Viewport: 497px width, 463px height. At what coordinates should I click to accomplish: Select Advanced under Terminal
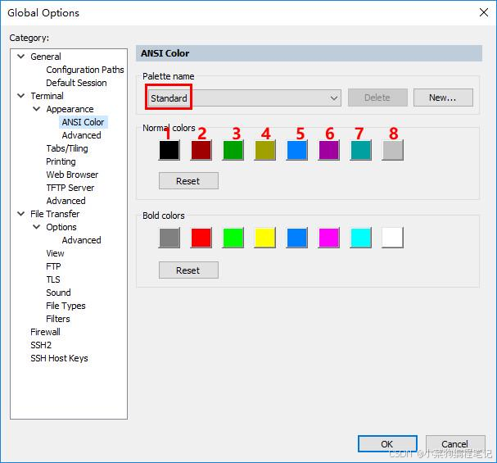(66, 201)
